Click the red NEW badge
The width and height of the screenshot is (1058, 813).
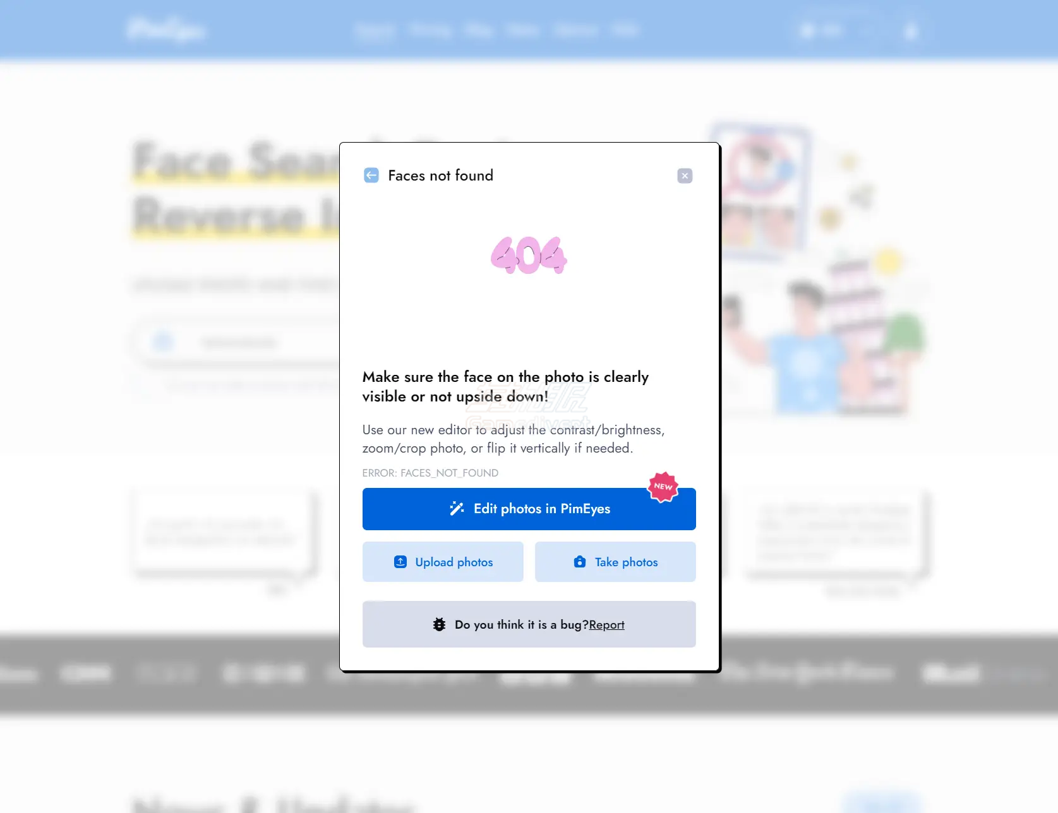coord(663,487)
